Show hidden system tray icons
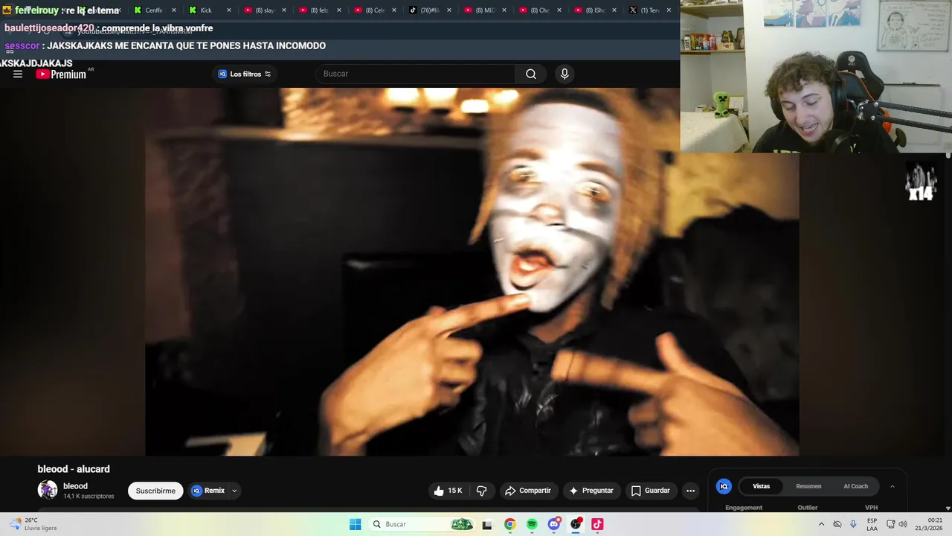The height and width of the screenshot is (536, 952). point(821,524)
